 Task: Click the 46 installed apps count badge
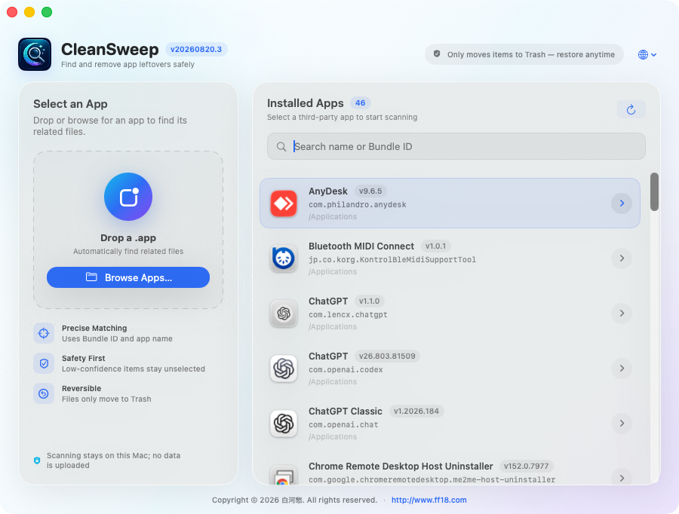pos(361,103)
